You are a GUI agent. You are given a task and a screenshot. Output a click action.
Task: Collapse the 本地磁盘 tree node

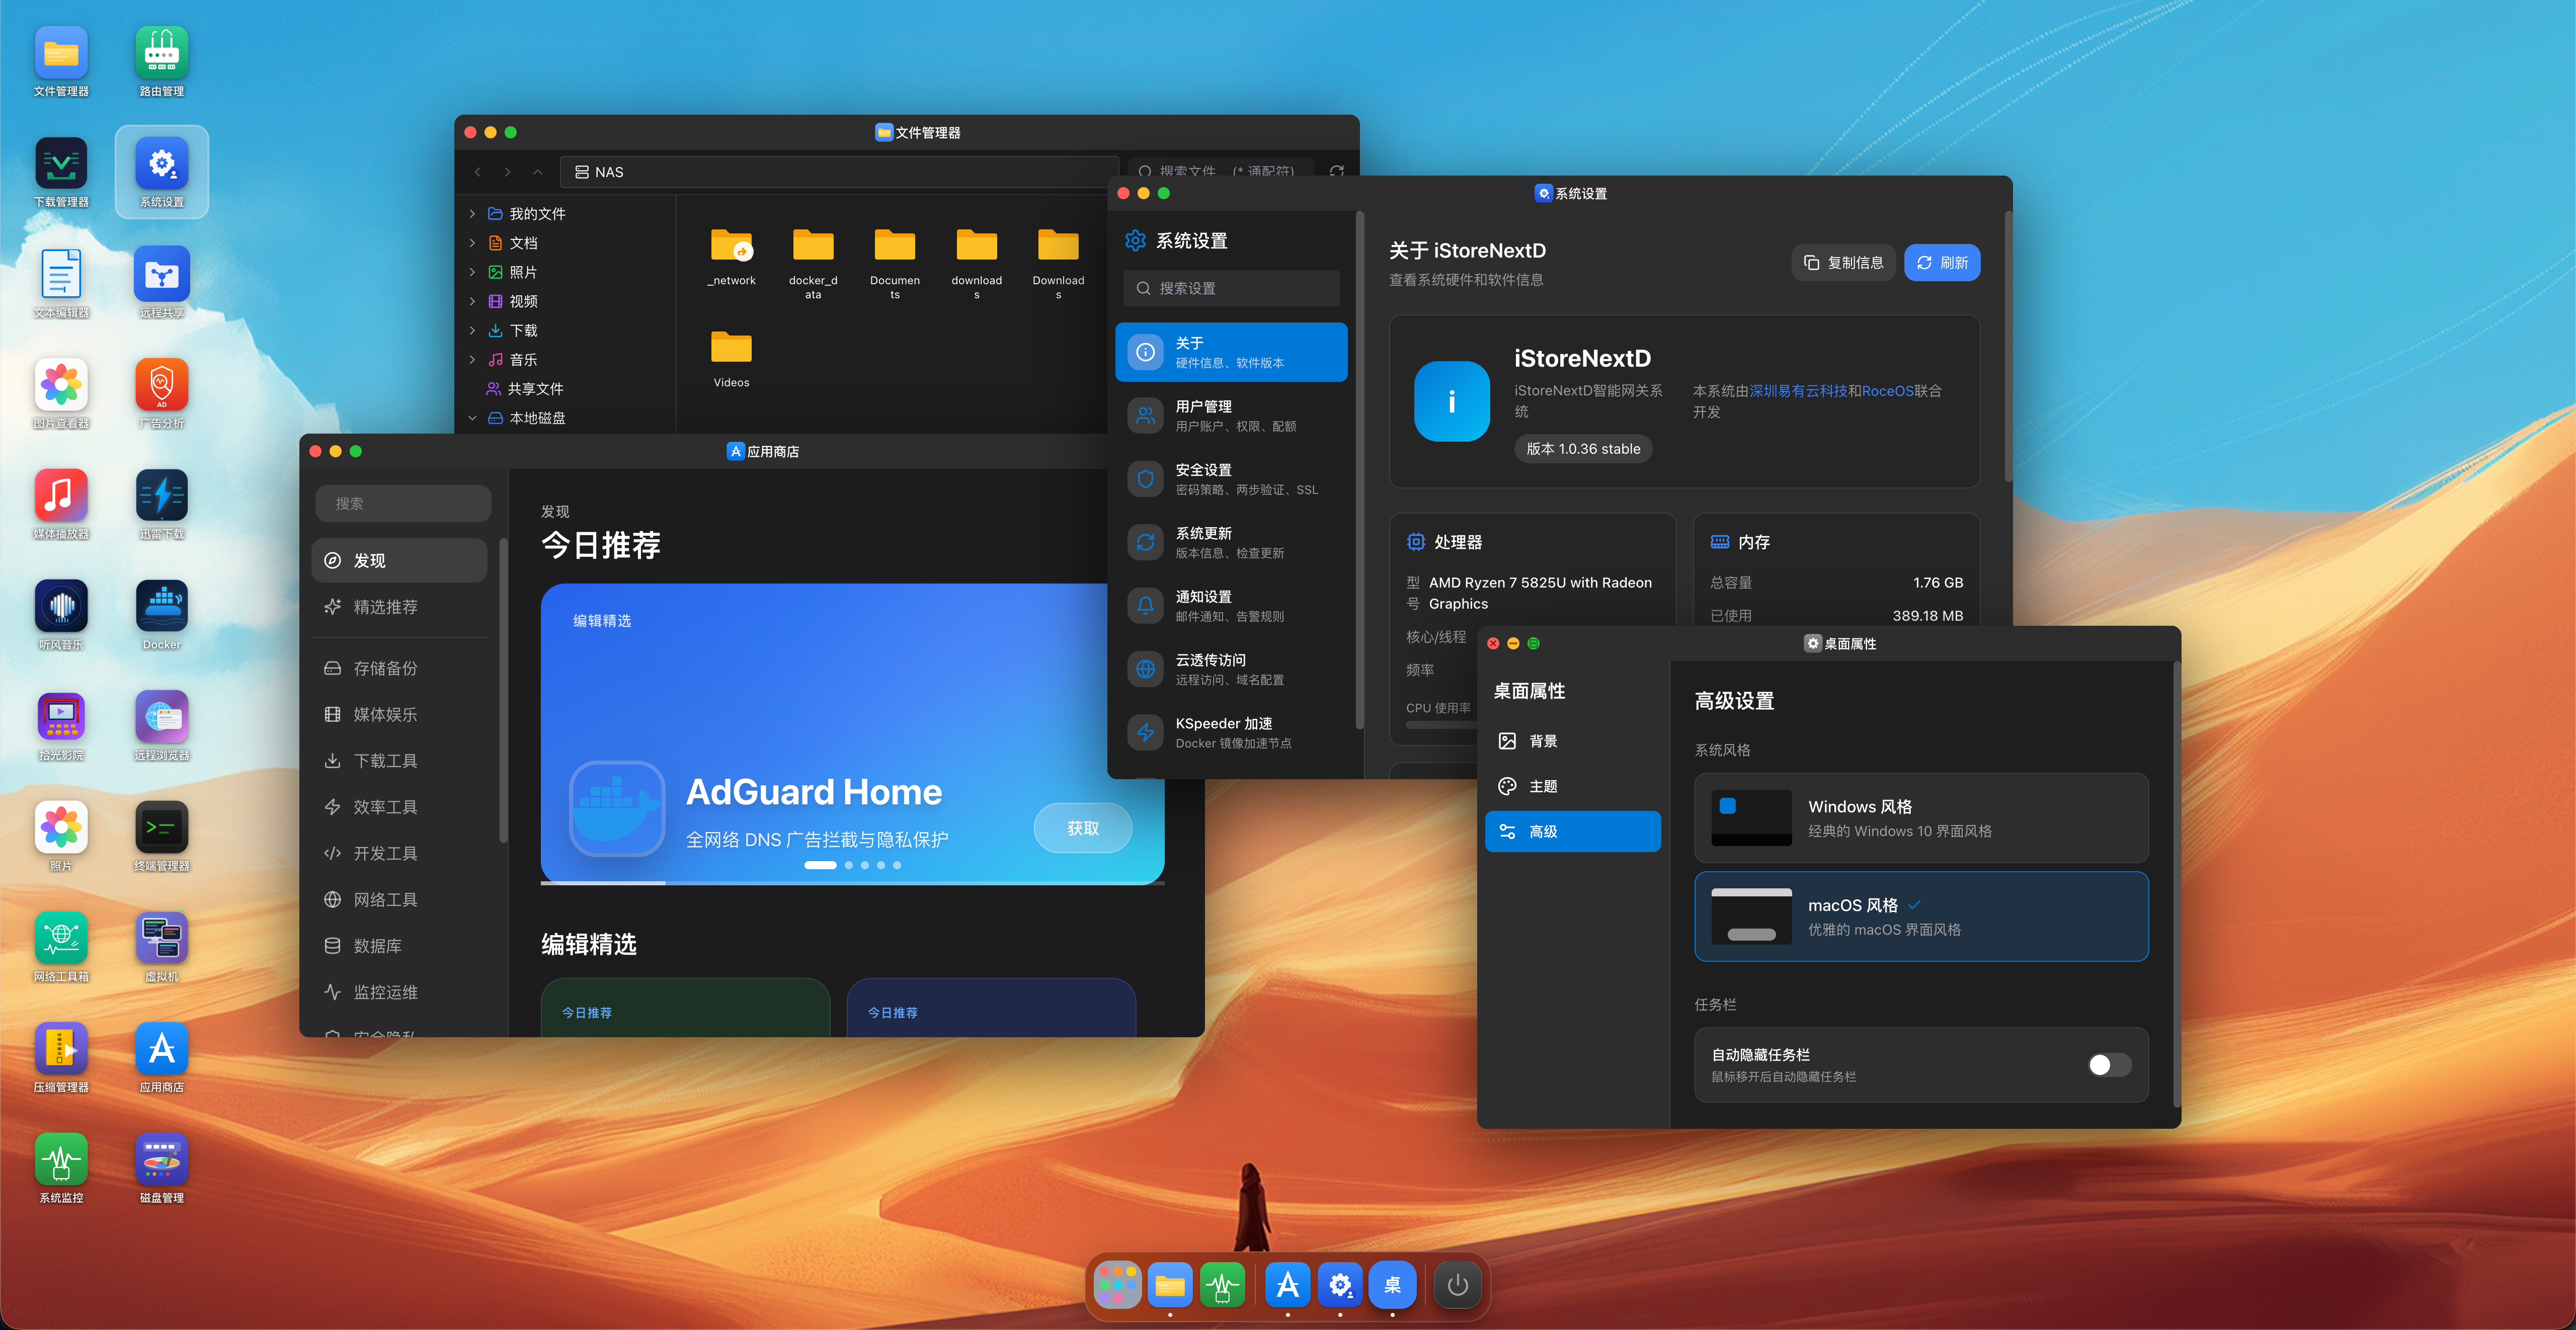472,418
